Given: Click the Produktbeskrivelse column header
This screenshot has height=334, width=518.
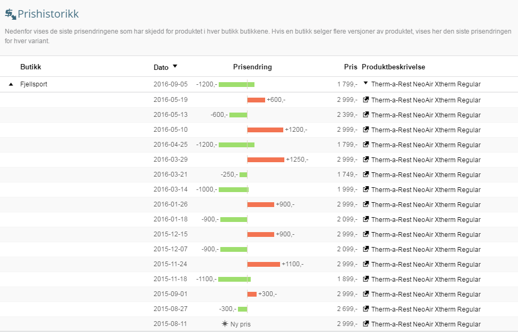Looking at the screenshot, I should [393, 67].
